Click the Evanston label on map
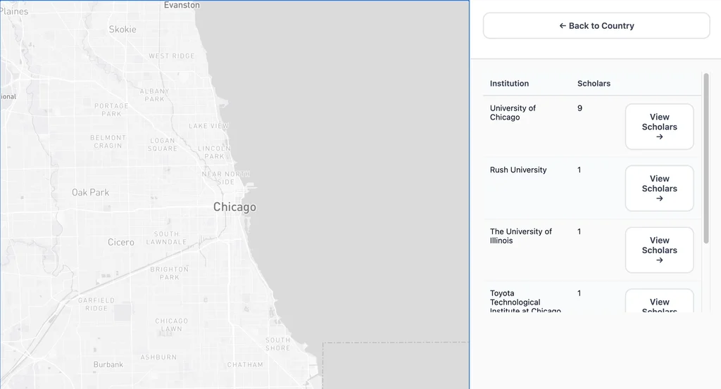 [182, 5]
